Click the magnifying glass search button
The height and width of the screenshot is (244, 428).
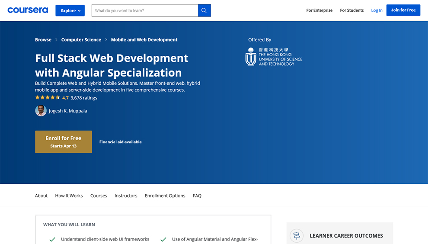pos(204,10)
